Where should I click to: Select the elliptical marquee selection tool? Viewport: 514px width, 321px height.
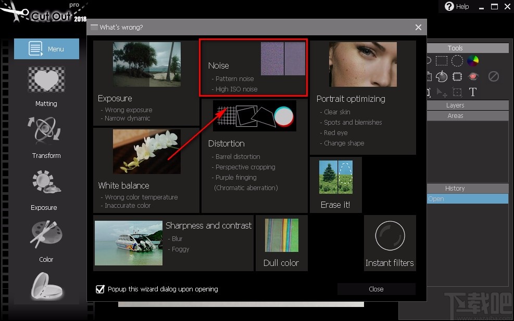click(457, 61)
